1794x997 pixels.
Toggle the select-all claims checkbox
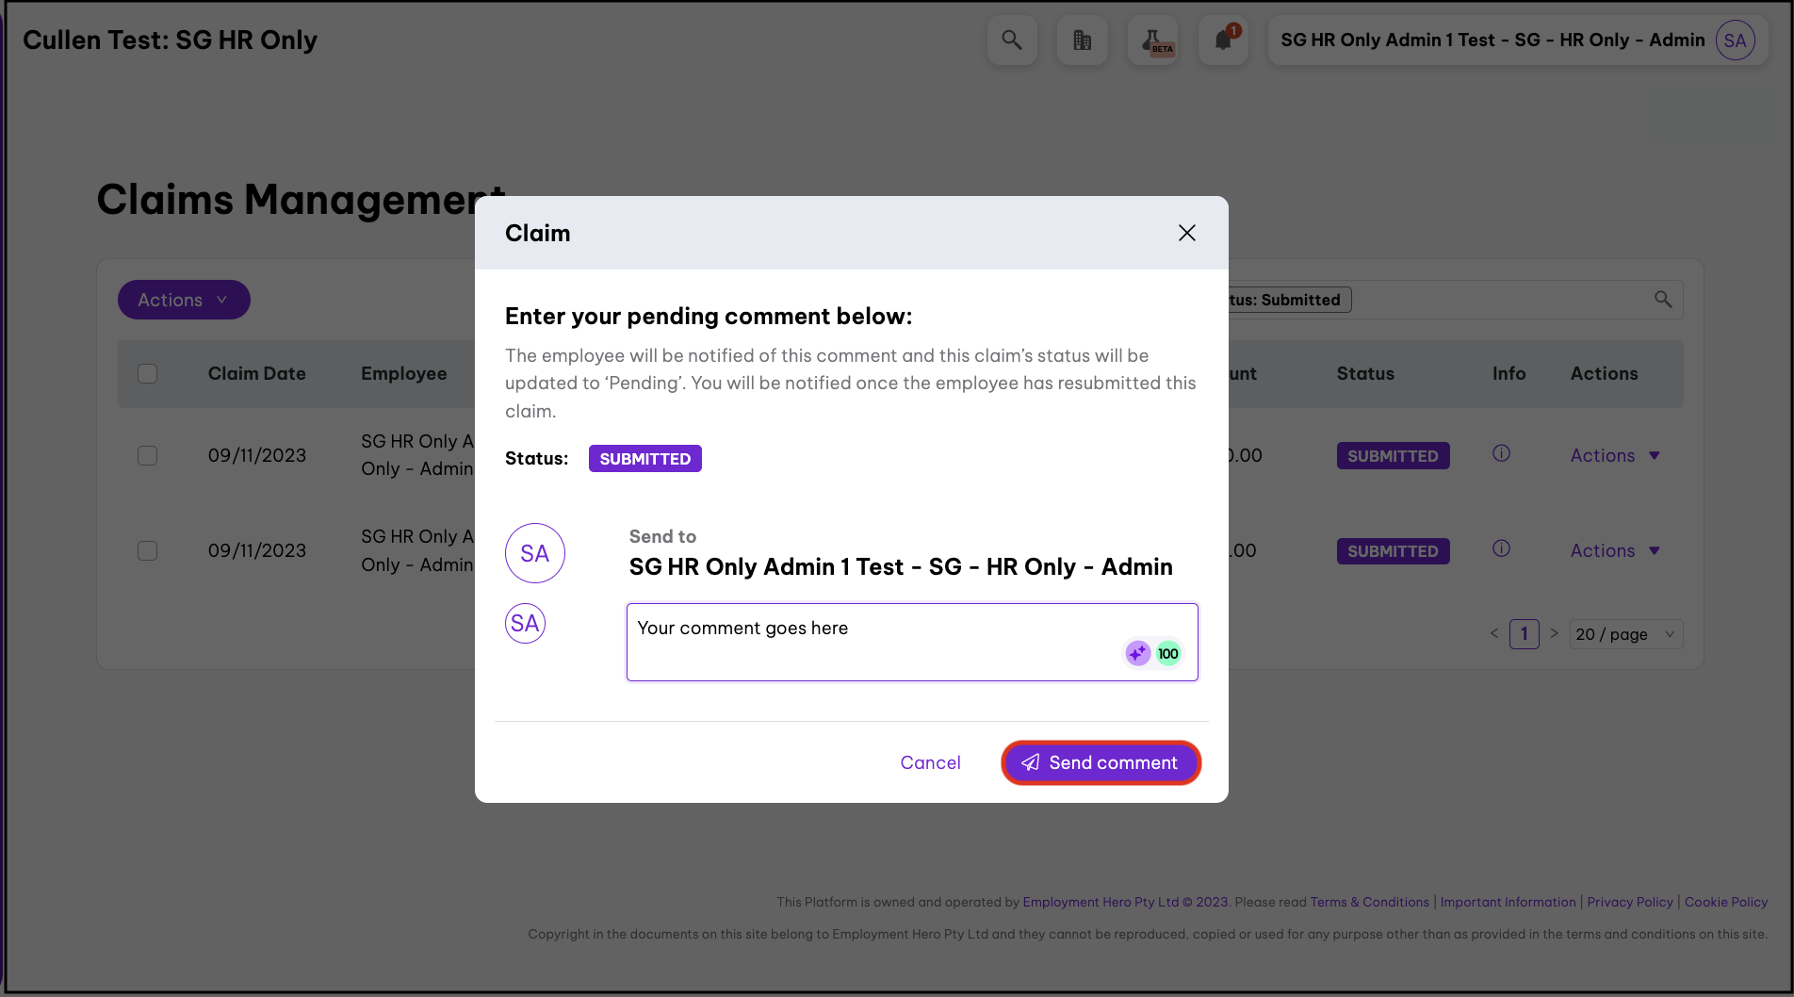pos(148,374)
